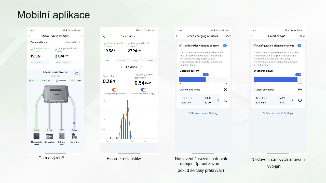Tap the tallest bar in the generation chart
The width and height of the screenshot is (326, 183).
click(x=128, y=119)
